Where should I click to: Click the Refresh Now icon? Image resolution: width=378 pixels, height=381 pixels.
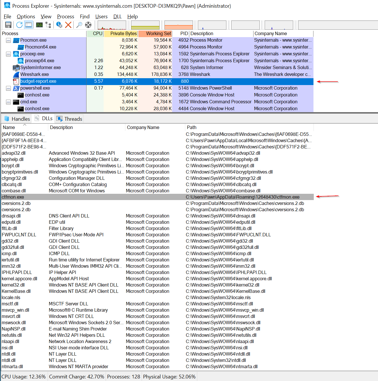pyautogui.click(x=19, y=25)
